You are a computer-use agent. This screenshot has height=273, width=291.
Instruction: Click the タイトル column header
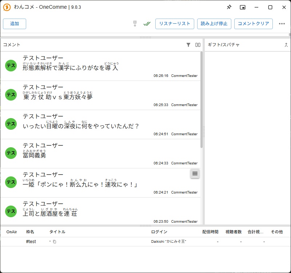click(57, 232)
